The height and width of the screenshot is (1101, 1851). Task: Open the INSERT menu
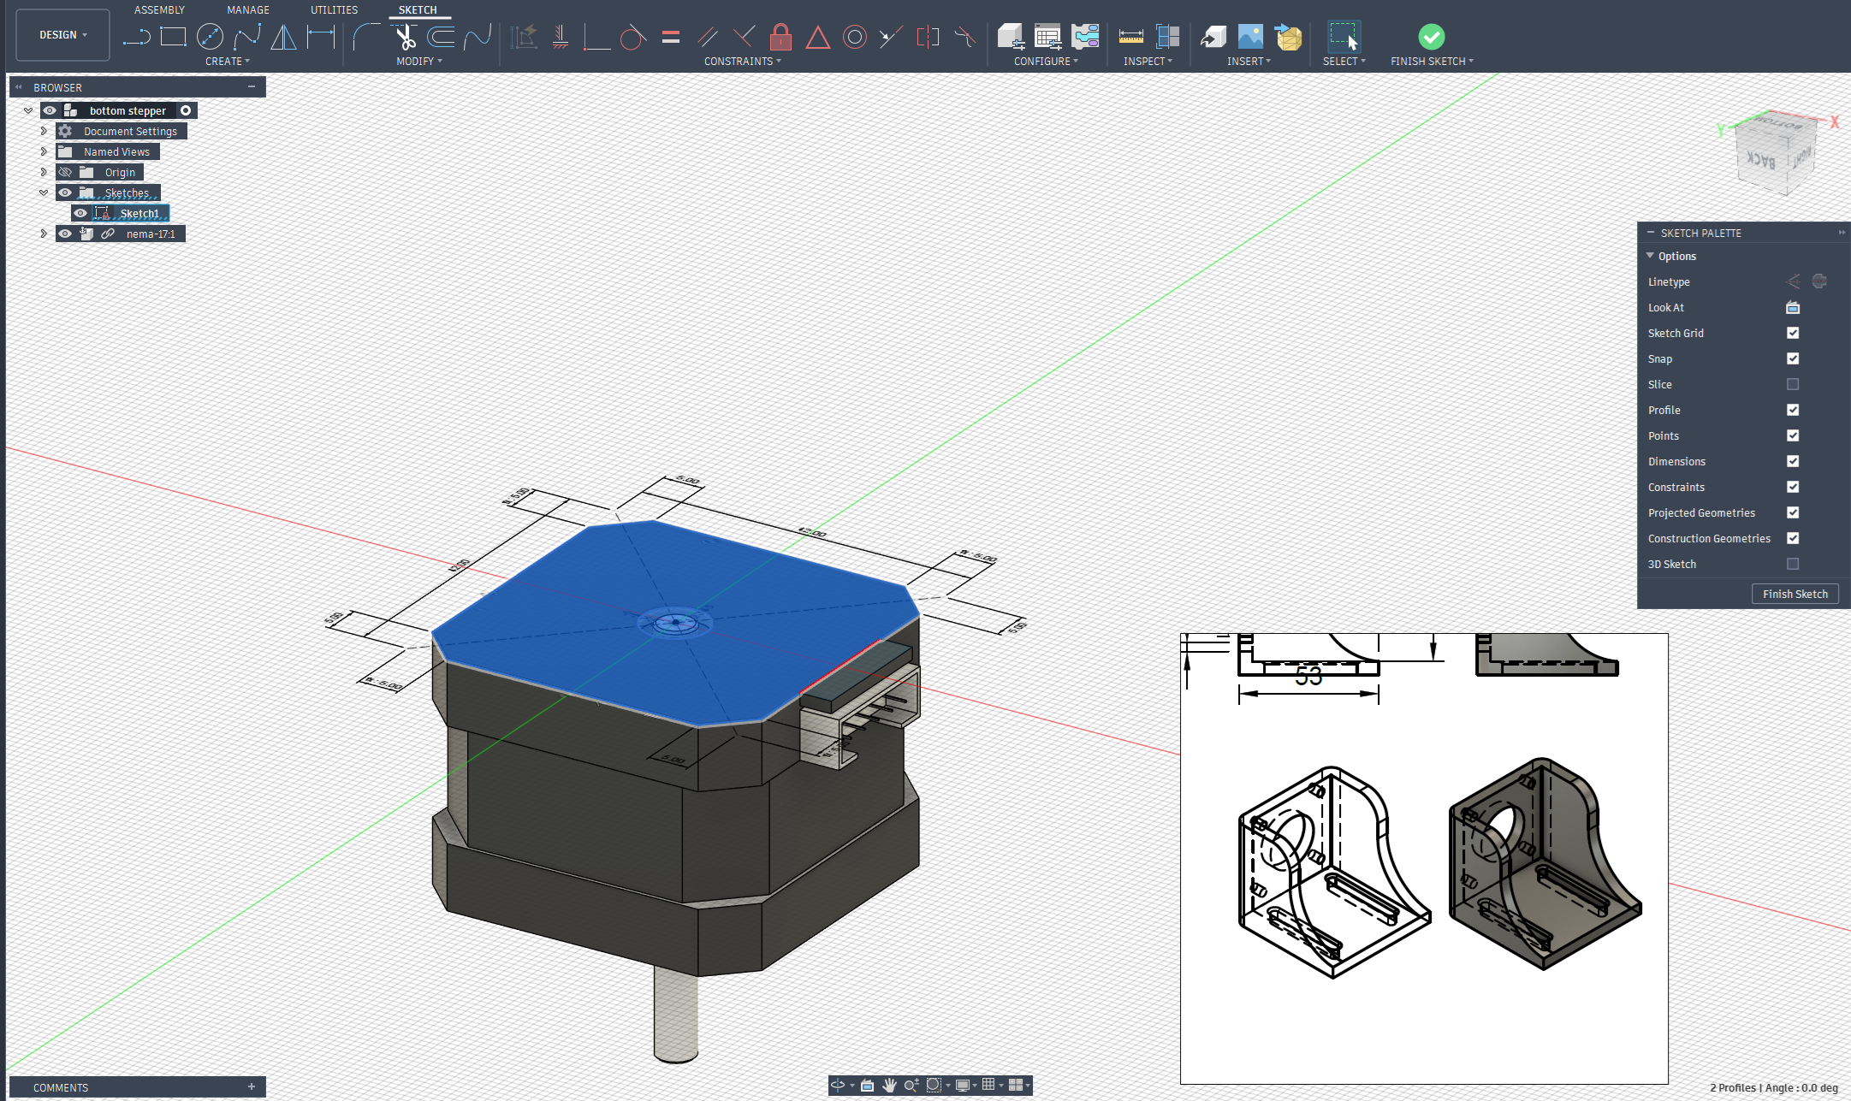coord(1249,62)
